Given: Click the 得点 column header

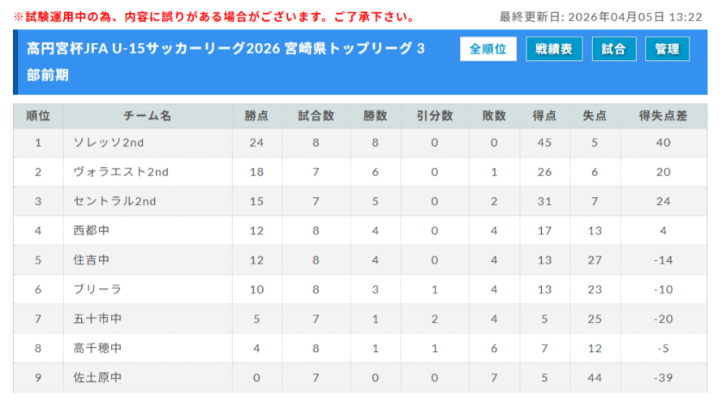Looking at the screenshot, I should [x=544, y=116].
